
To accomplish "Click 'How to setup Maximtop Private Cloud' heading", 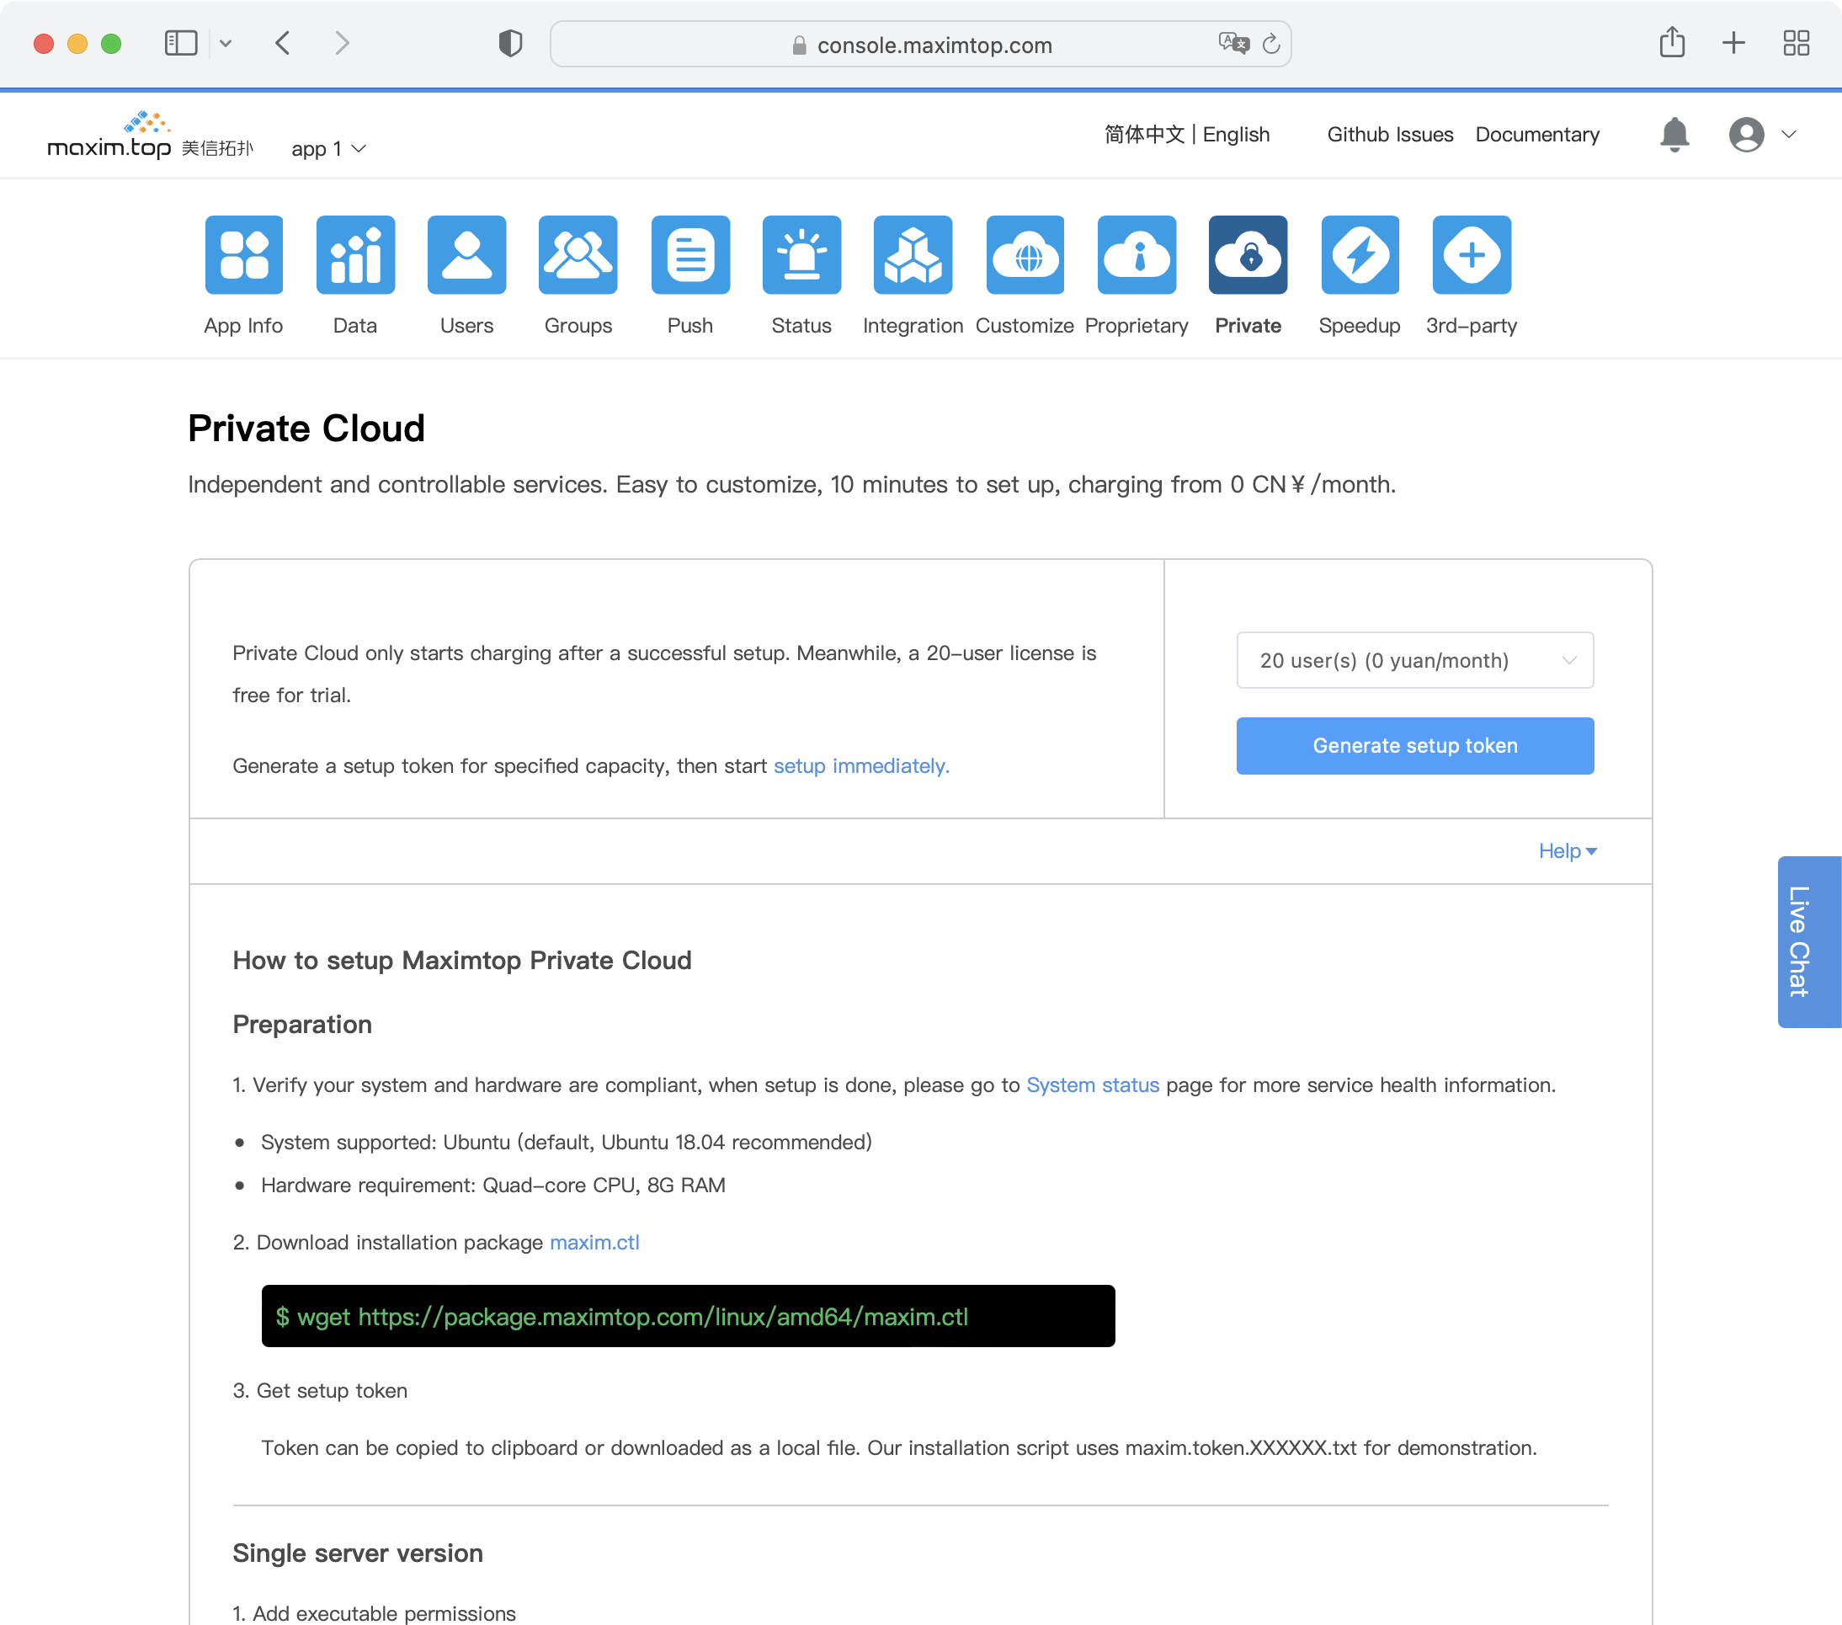I will pos(461,960).
